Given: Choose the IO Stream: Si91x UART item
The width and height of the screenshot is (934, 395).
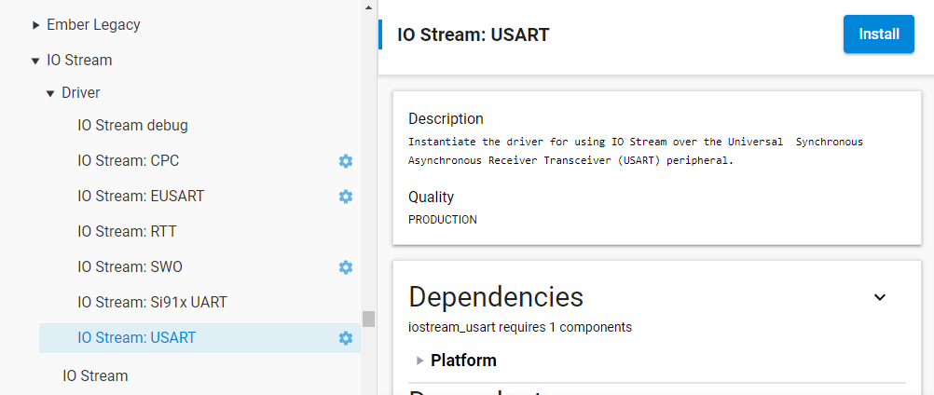Looking at the screenshot, I should point(152,303).
